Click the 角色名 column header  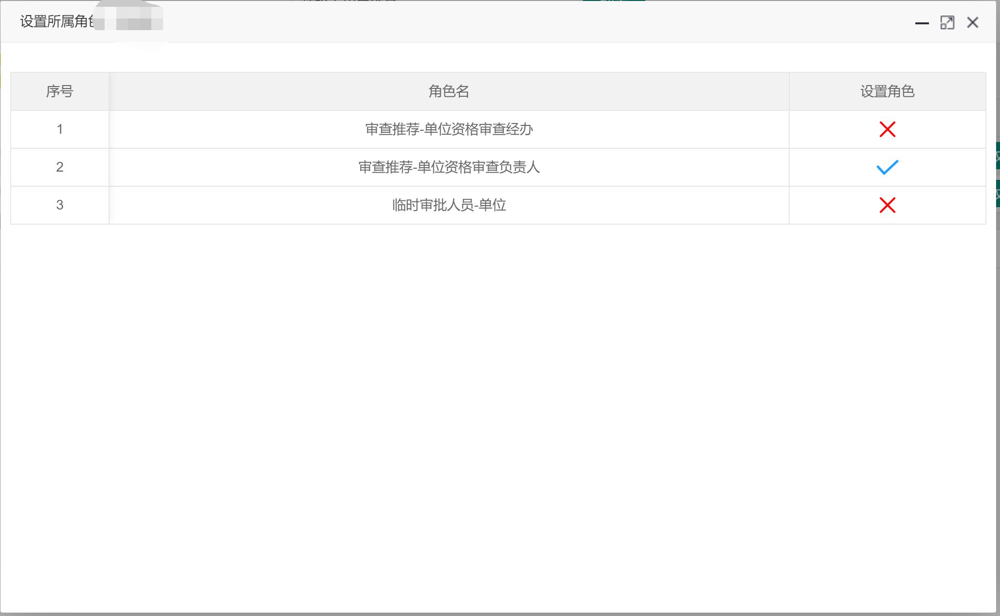(x=449, y=91)
